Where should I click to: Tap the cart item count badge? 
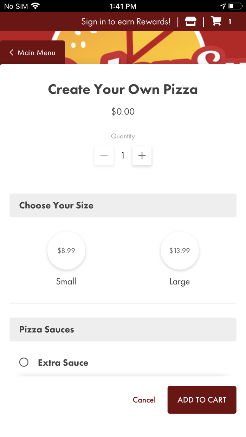pyautogui.click(x=230, y=22)
